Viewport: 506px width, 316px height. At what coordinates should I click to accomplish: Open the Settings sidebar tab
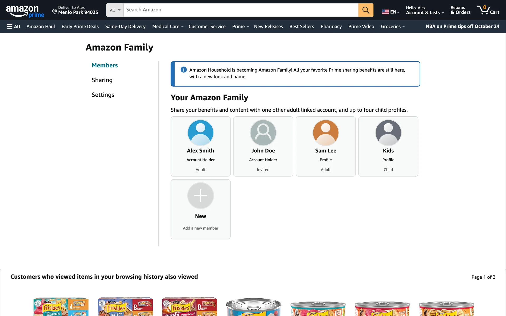point(103,95)
